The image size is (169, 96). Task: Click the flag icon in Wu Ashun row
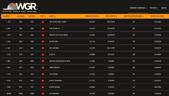point(43,48)
